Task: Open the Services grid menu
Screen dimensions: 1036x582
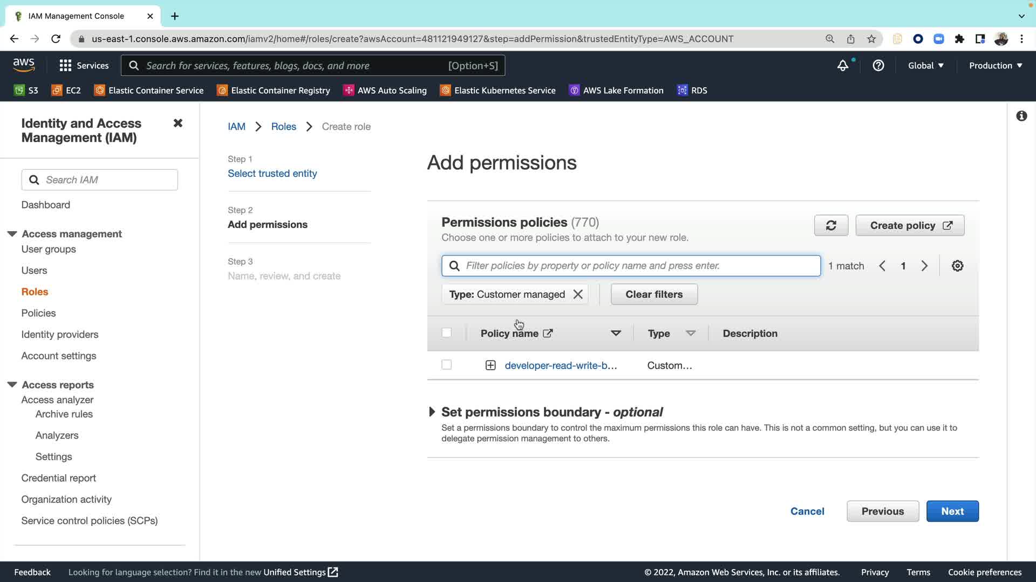Action: (x=65, y=66)
